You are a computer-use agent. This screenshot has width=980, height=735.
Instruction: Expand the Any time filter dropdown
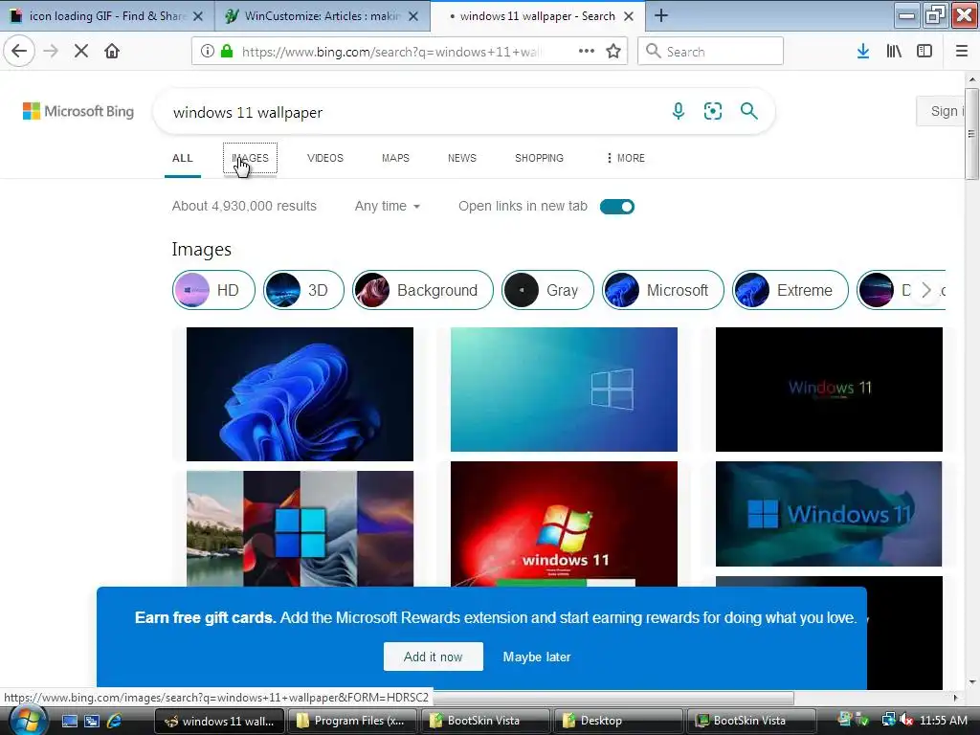coord(387,206)
